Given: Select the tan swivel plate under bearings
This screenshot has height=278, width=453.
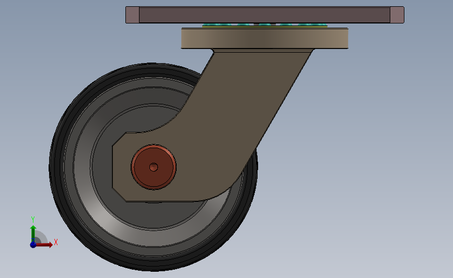Looking at the screenshot, I should click(x=264, y=38).
